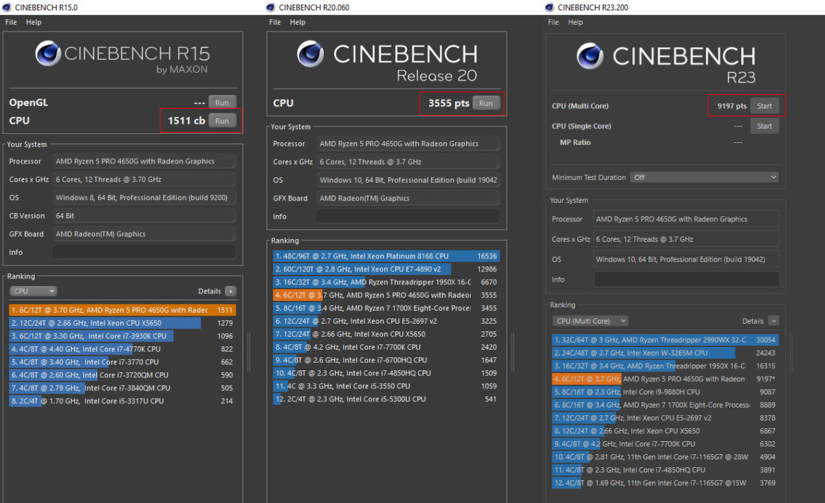The image size is (825, 503).
Task: Select R23 ranking row 'Intel Core i7-4850HQ CPU'
Action: pyautogui.click(x=665, y=470)
